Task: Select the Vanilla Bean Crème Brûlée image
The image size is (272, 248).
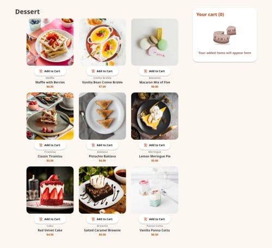Action: 102,42
